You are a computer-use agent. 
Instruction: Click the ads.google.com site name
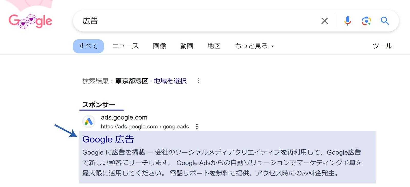[x=124, y=117]
